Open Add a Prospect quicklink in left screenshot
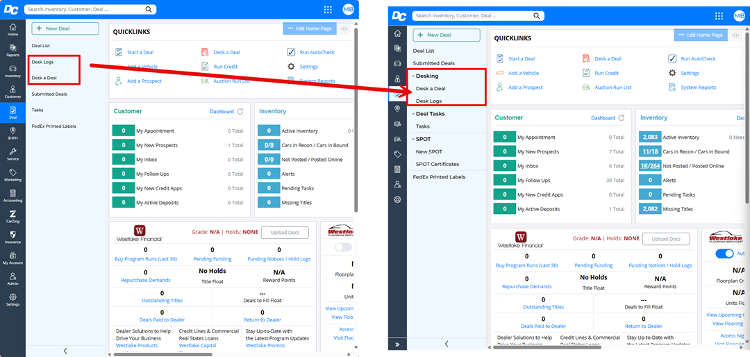The image size is (750, 357). (x=138, y=81)
